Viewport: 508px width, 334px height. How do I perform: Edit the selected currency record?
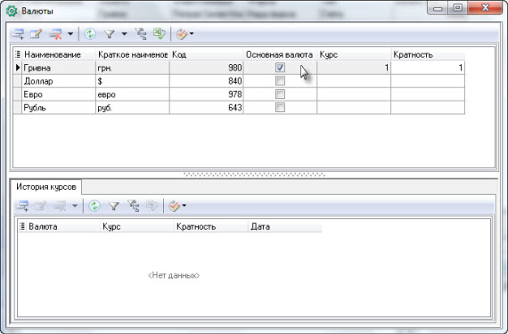coord(37,34)
